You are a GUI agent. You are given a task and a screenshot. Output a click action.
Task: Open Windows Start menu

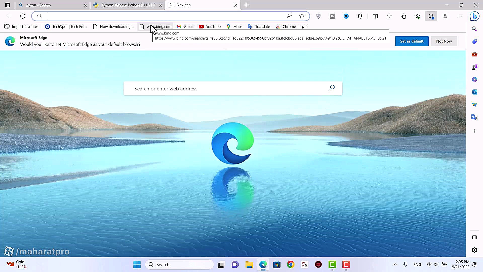(137, 265)
